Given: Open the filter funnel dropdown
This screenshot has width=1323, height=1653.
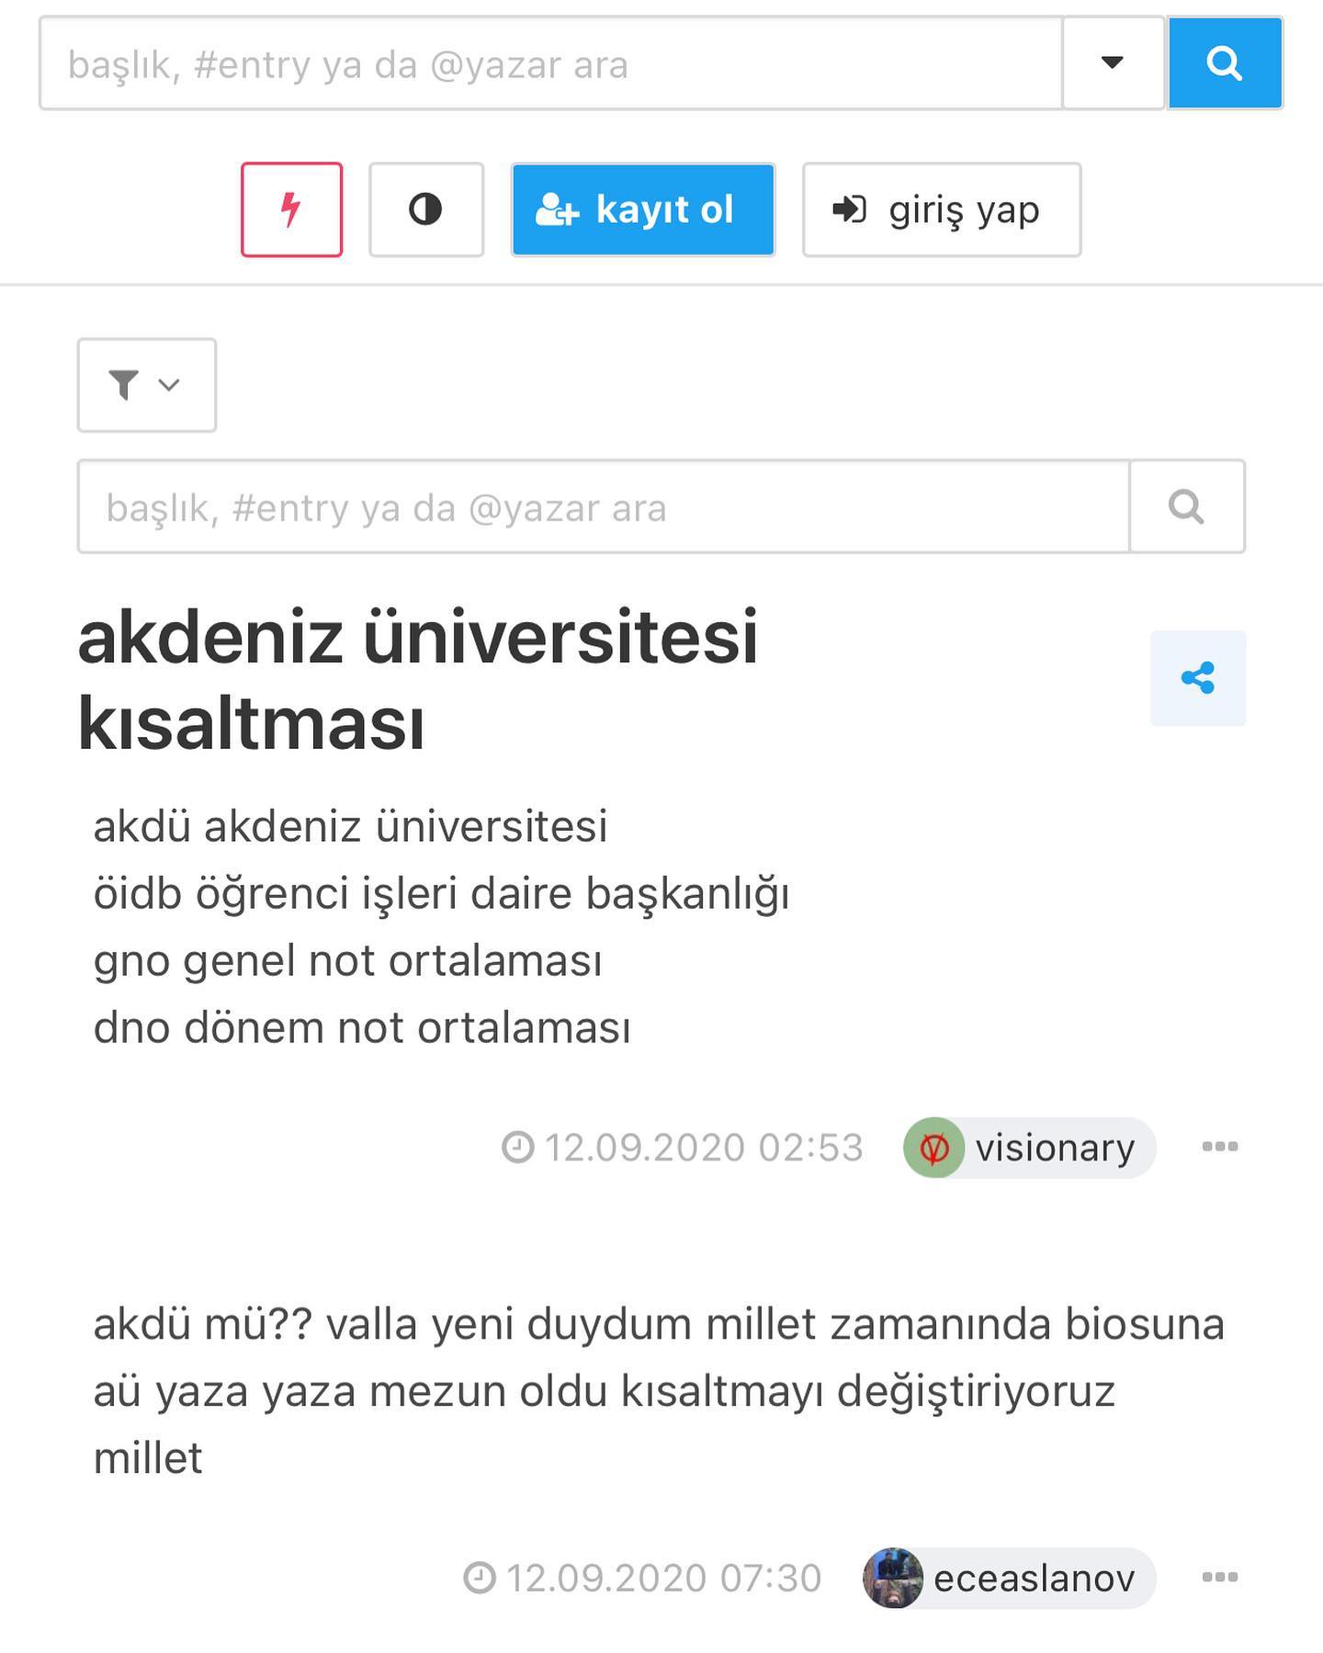Looking at the screenshot, I should coord(147,385).
